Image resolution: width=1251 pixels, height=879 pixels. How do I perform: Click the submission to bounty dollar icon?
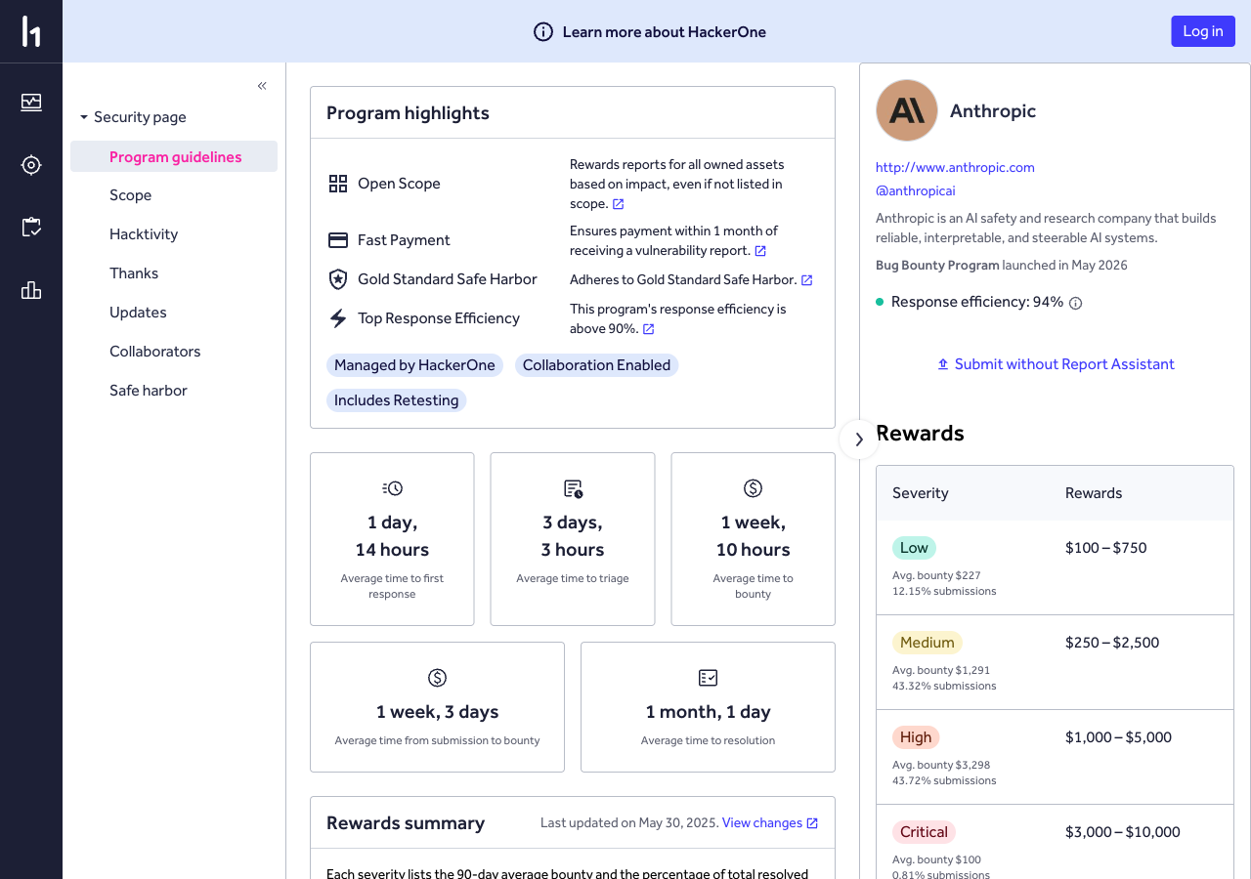[437, 678]
